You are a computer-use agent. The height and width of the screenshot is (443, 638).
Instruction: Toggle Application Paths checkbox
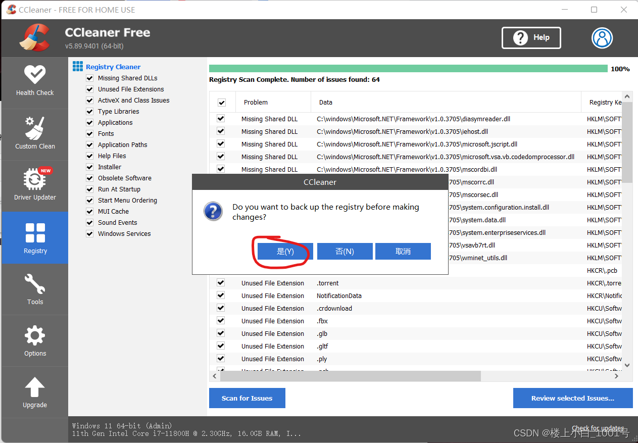coord(90,145)
